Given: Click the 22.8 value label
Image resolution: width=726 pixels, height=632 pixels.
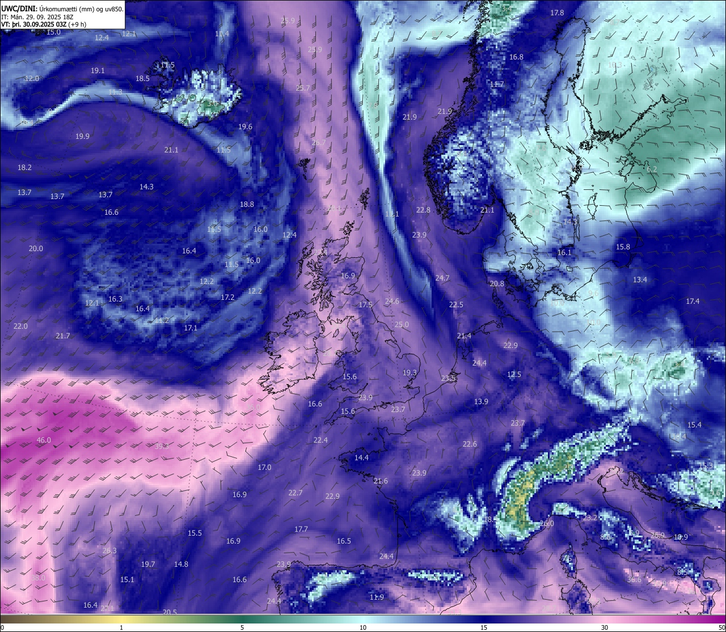Looking at the screenshot, I should pyautogui.click(x=423, y=210).
